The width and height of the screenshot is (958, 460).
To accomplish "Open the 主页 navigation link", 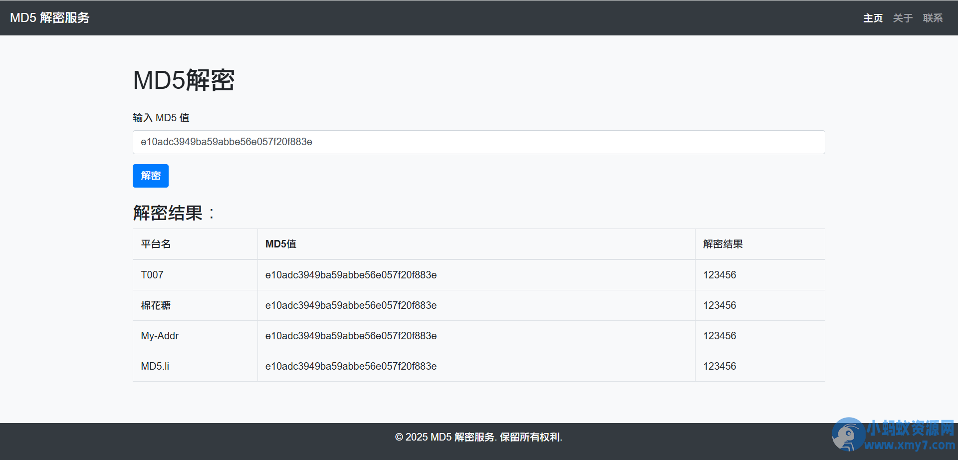I will pos(873,18).
